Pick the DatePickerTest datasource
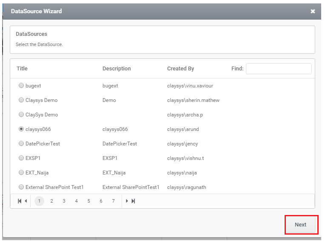 [21, 143]
